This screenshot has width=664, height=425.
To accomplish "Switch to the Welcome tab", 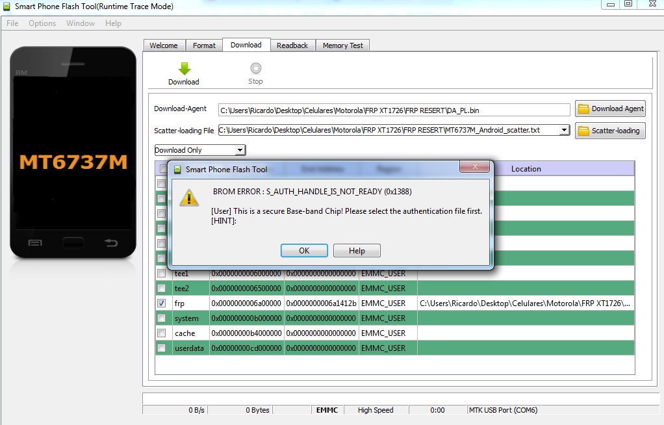I will 164,45.
